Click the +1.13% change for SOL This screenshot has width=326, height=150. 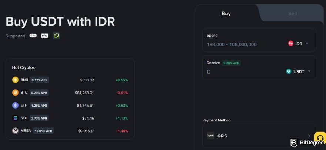click(x=122, y=118)
